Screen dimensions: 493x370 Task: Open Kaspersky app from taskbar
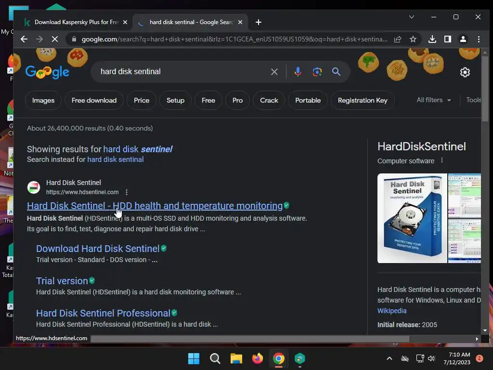tap(299, 358)
